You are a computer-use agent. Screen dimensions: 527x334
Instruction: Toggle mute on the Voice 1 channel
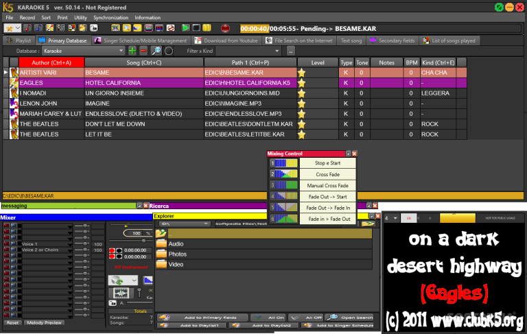point(7,243)
